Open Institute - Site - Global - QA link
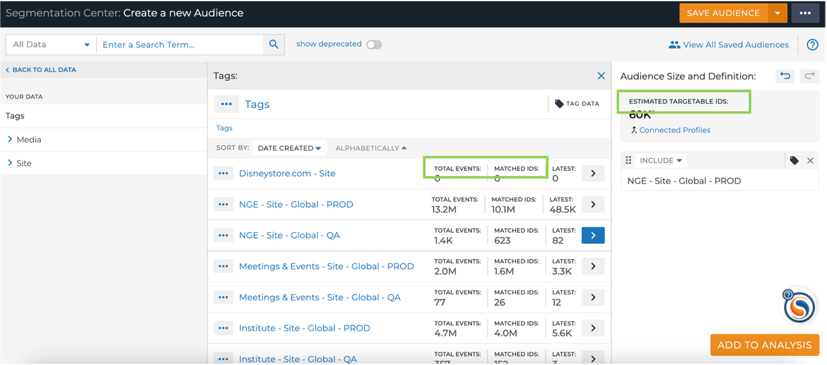Viewport: 827px width, 365px height. (298, 359)
